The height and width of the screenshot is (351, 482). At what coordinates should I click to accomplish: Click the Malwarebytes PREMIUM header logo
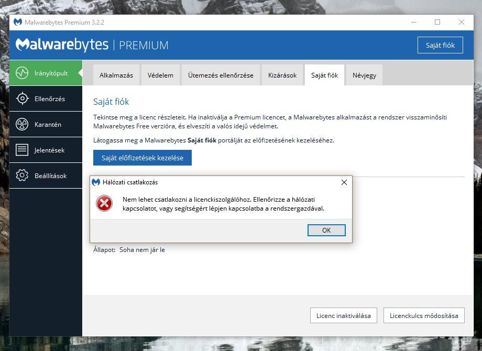coord(92,45)
